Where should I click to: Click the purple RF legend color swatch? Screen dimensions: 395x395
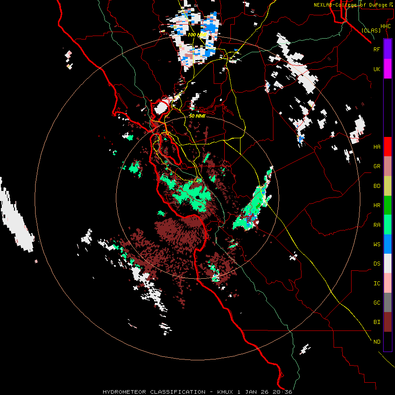coord(388,49)
